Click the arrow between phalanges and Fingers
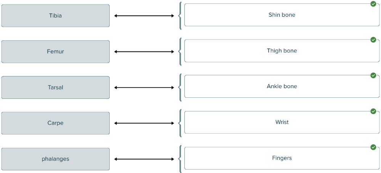 tap(144, 159)
